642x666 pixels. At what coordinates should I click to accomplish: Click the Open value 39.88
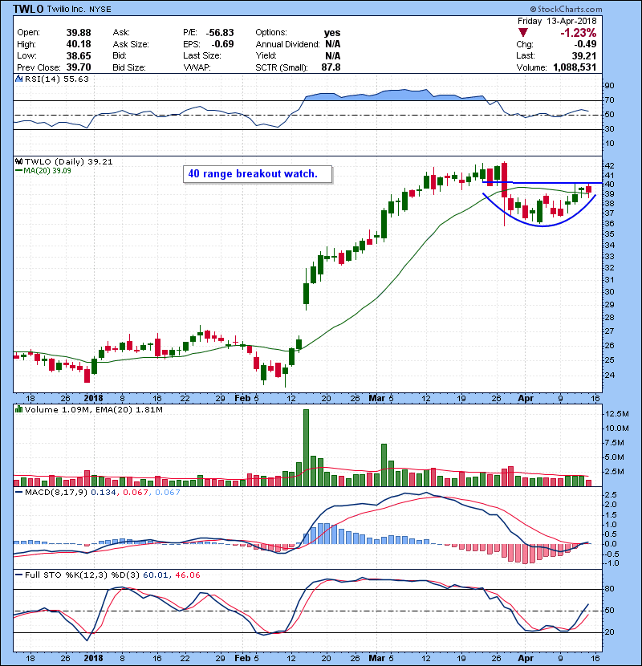pos(79,33)
